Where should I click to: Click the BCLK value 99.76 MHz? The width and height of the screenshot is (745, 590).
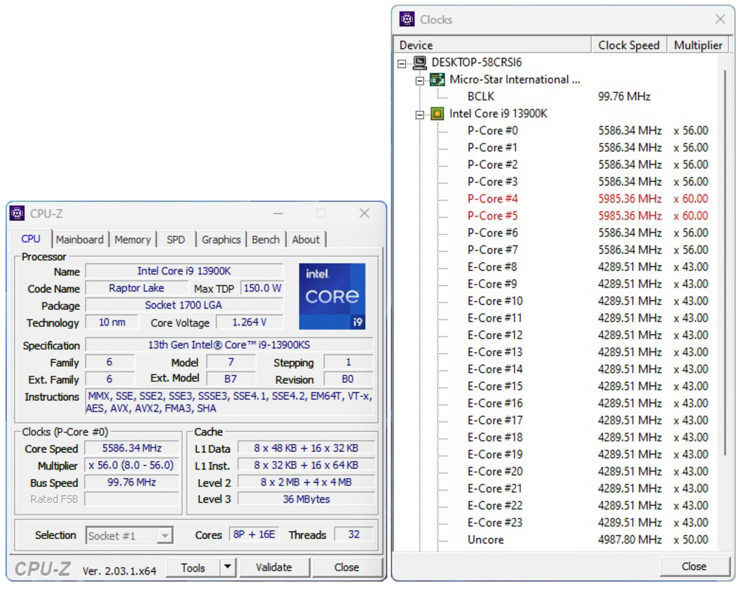(624, 96)
